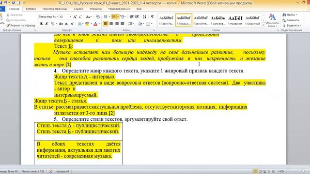This screenshot has height=174, width=310.
Task: Open the Ссылки tab
Action: pyautogui.click(x=78, y=9)
